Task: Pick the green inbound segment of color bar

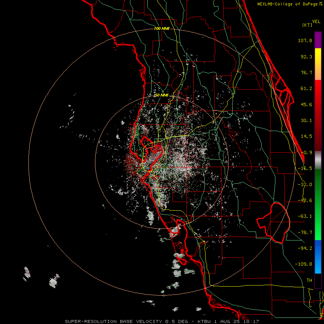Action: (318, 204)
